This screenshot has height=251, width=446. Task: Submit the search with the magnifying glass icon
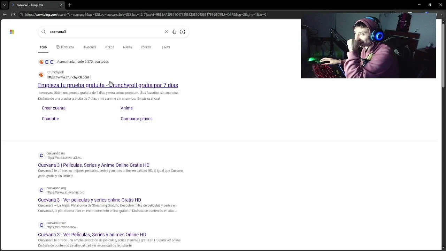(44, 32)
